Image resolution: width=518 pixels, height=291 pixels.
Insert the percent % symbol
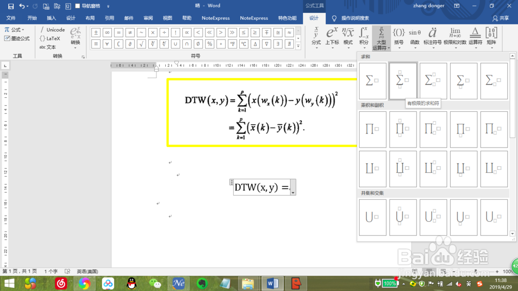209,43
